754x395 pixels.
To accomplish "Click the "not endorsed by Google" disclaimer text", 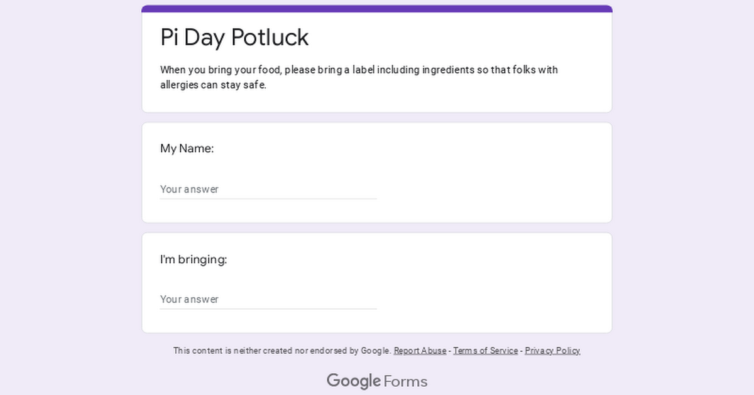I will 282,350.
